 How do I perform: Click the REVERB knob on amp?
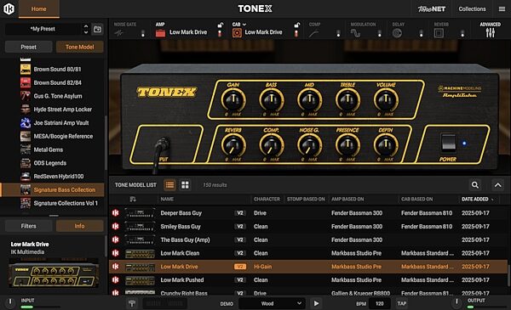pos(233,145)
